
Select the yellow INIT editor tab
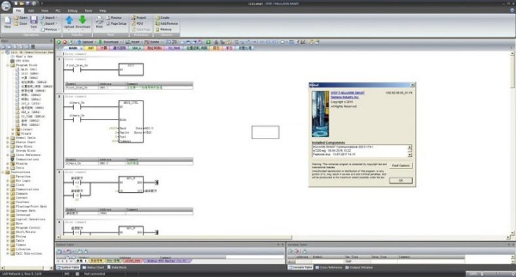click(90, 48)
